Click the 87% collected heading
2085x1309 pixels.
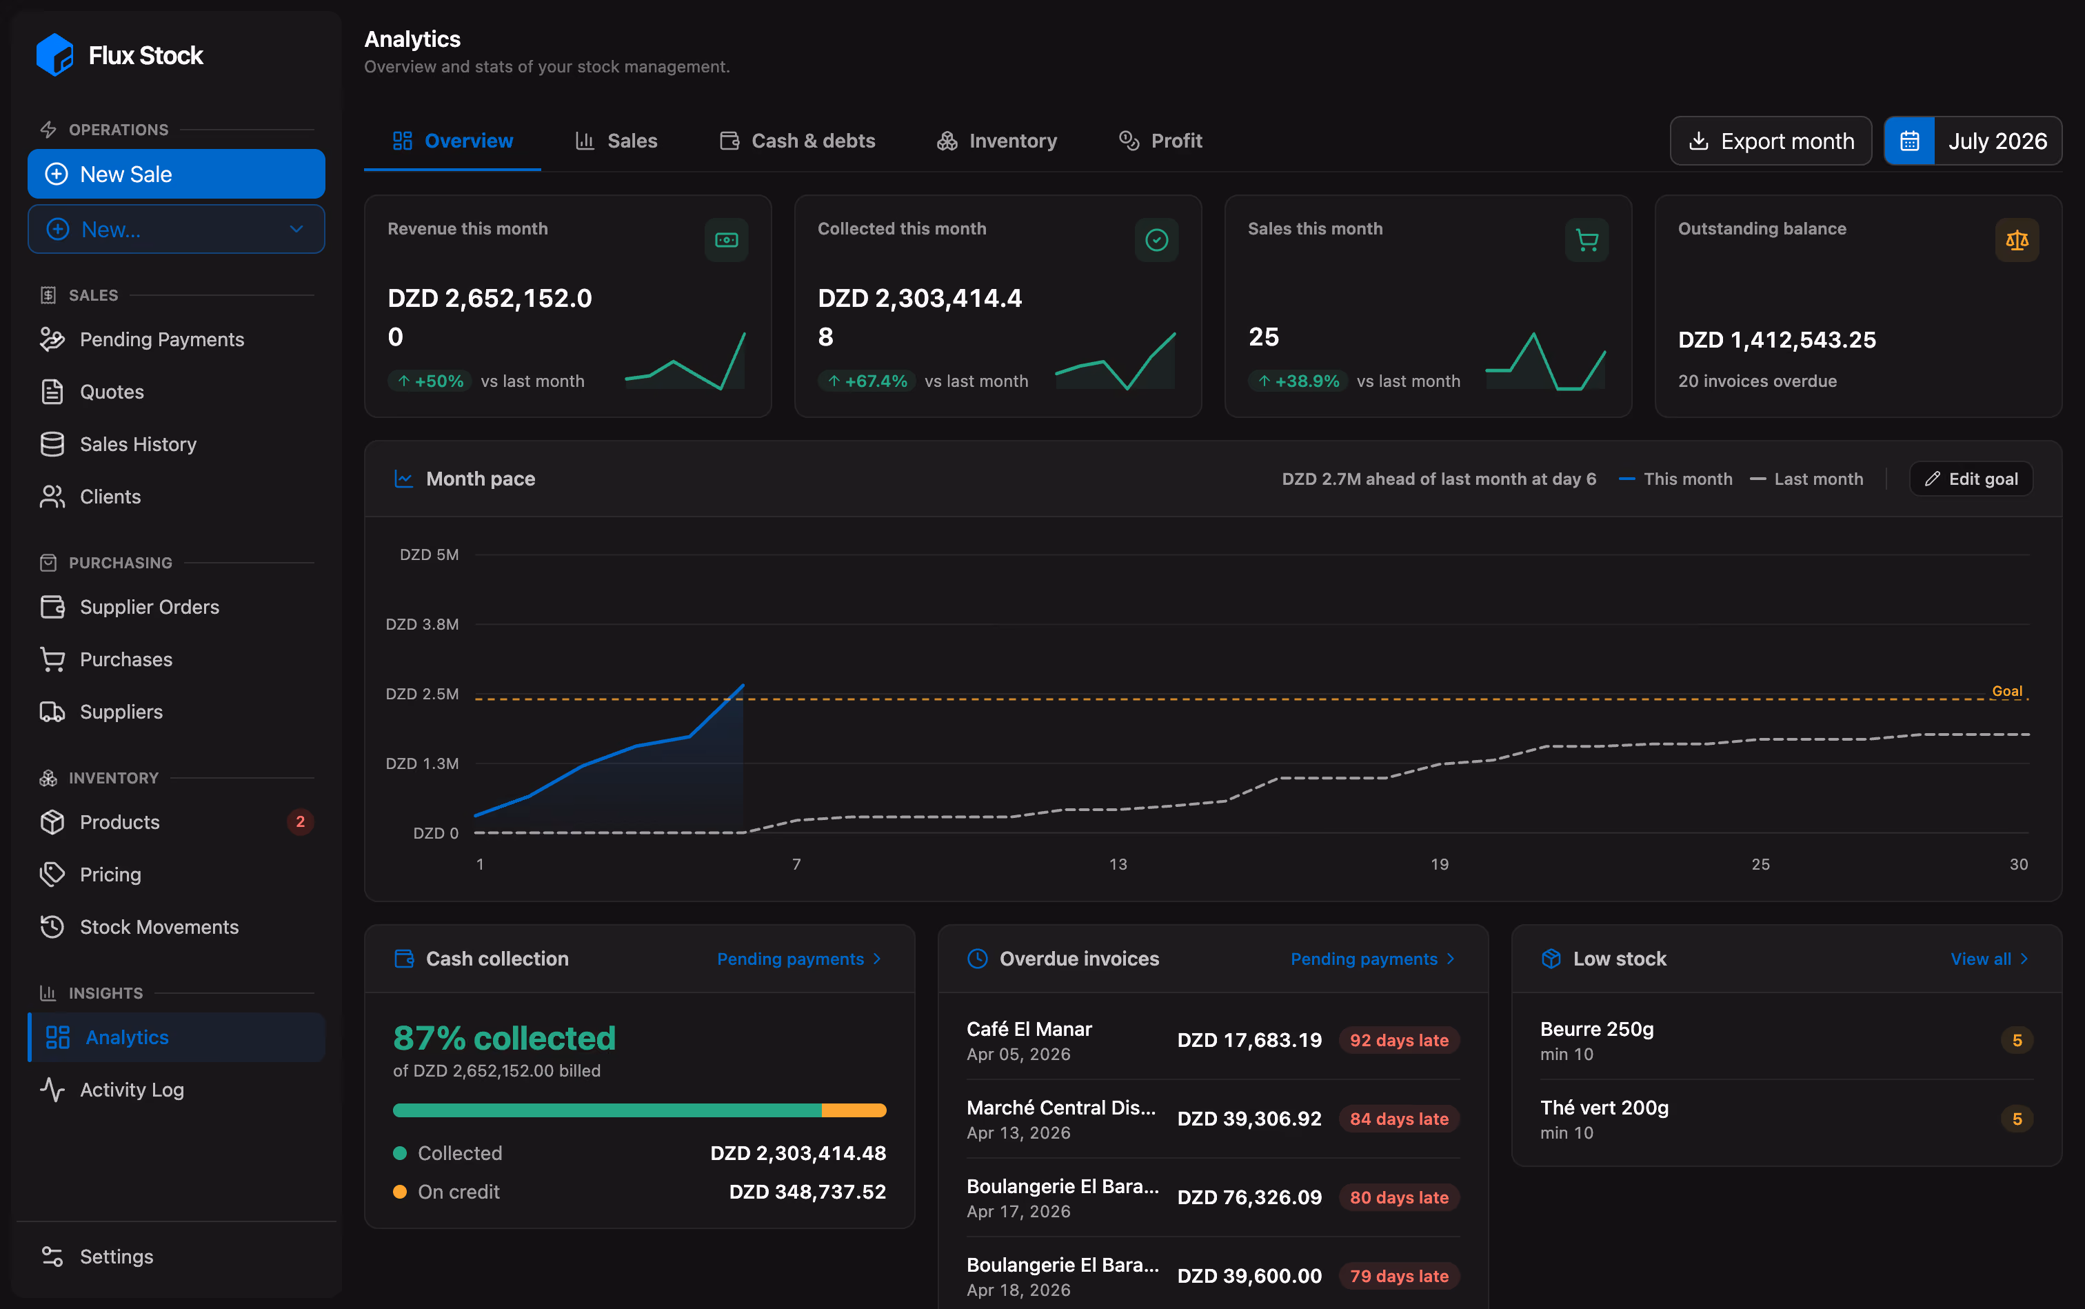point(504,1038)
